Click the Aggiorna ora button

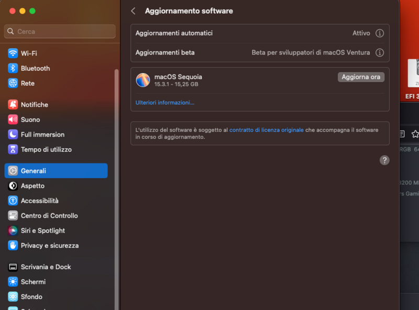(x=361, y=76)
